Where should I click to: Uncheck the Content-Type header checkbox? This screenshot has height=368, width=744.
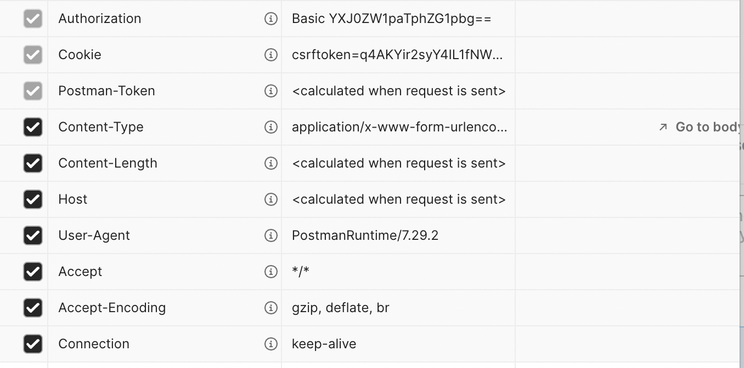33,127
